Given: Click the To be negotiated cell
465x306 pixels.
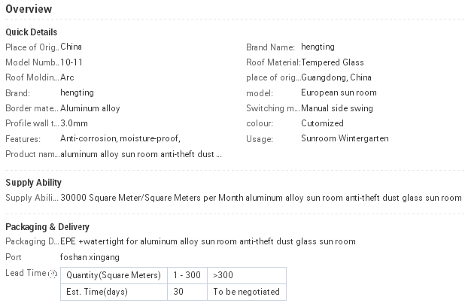Looking at the screenshot, I should [x=247, y=292].
